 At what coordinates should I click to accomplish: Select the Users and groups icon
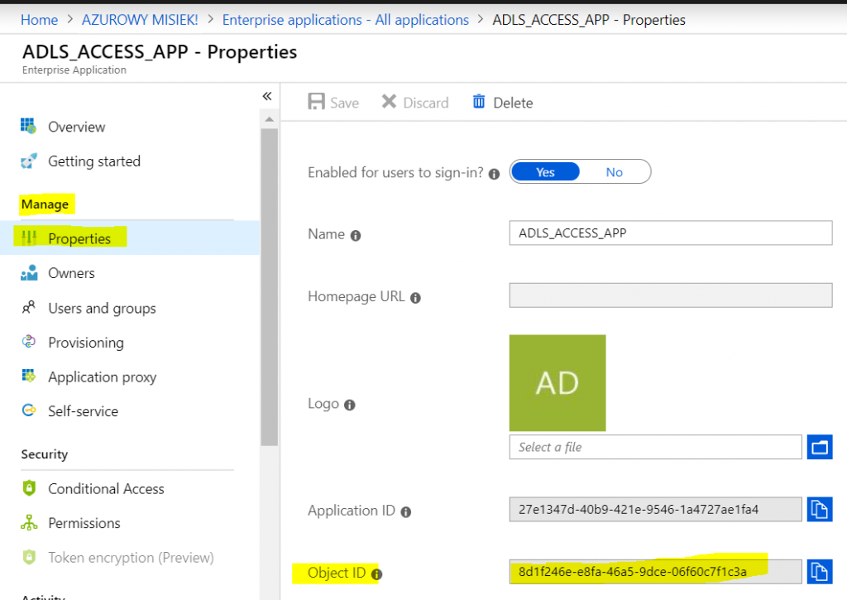point(27,308)
